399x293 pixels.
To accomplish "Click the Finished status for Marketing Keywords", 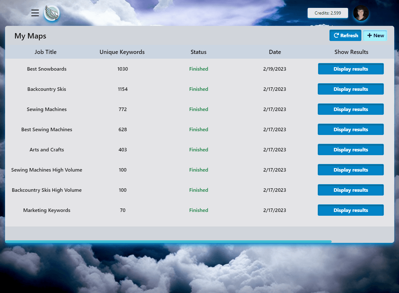I will pos(199,210).
